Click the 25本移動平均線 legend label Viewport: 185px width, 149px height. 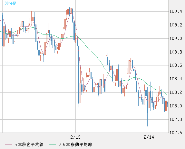(x=75, y=144)
